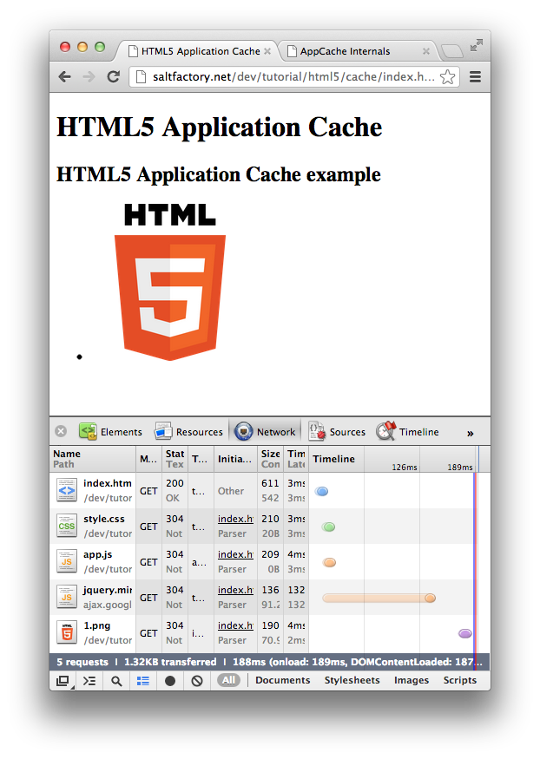Image resolution: width=540 pixels, height=759 pixels.
Task: Show more devtools panels chevron
Action: [x=470, y=433]
